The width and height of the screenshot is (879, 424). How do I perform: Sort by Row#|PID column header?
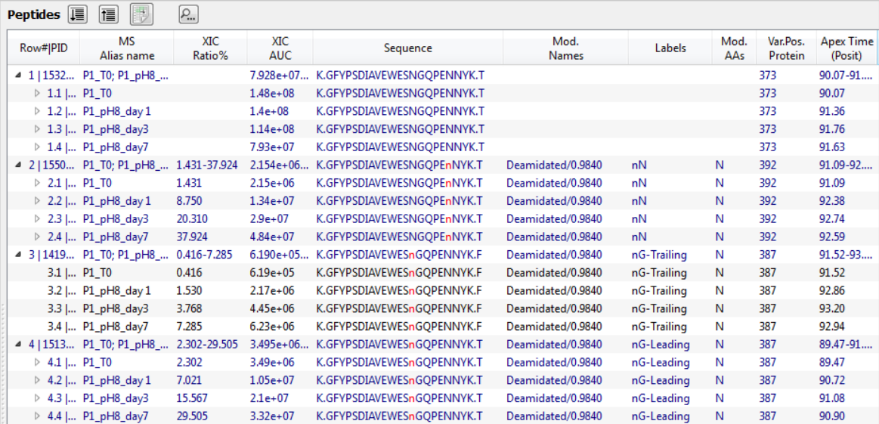click(x=43, y=48)
